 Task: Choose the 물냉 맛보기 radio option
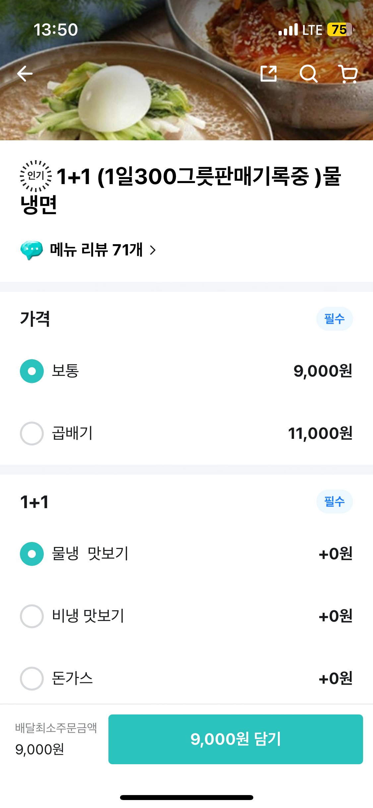[32, 554]
